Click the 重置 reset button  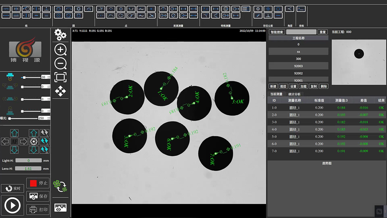[x=323, y=32]
